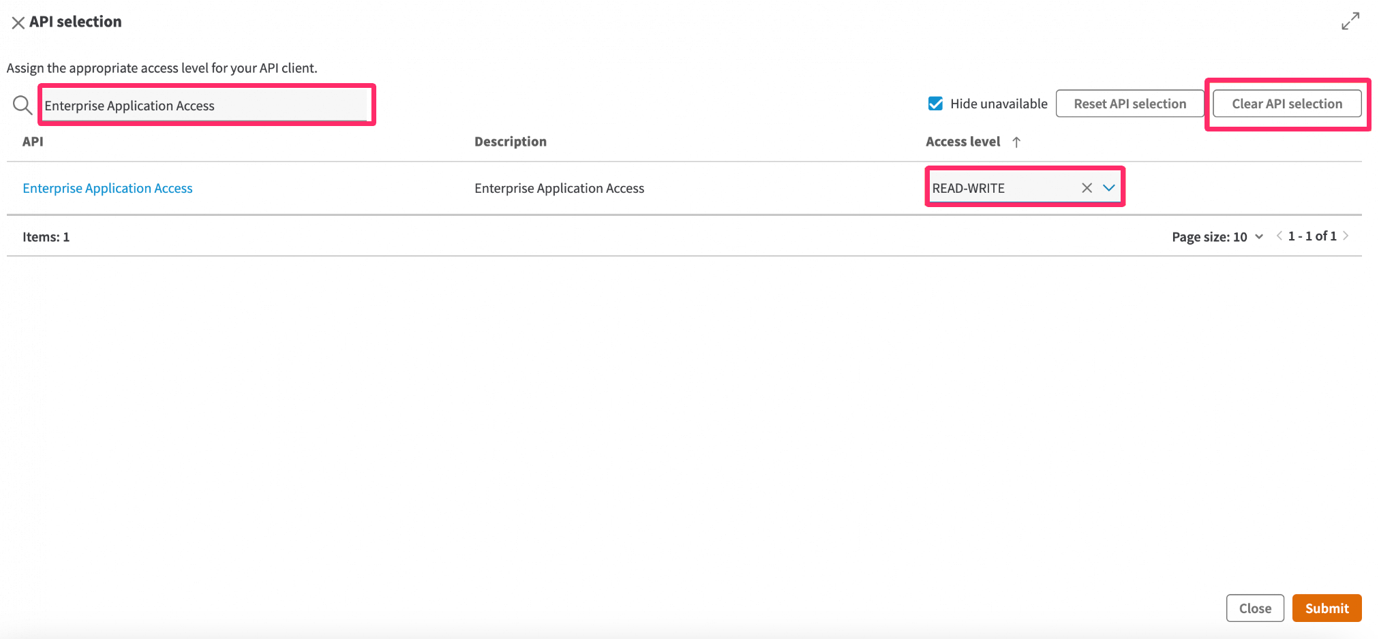
Task: Sort by Access level arrow icon
Action: pos(1016,142)
